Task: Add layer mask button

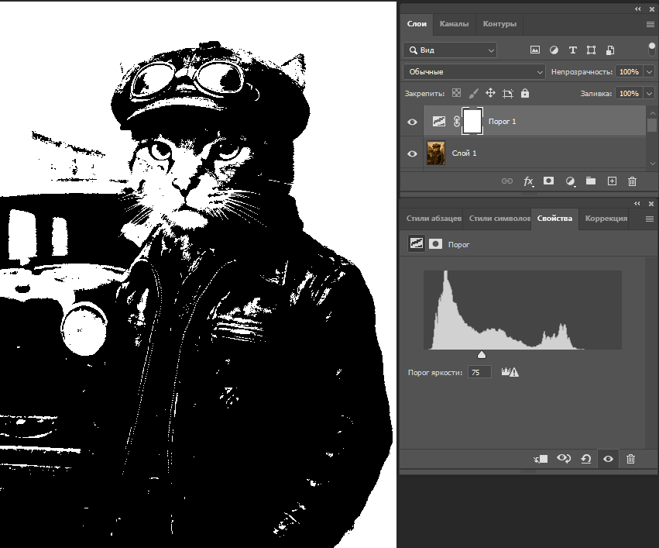Action: (548, 181)
